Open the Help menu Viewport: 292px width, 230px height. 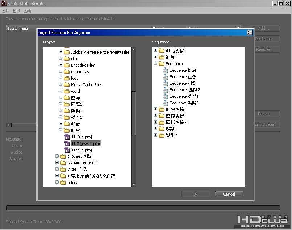click(28, 11)
